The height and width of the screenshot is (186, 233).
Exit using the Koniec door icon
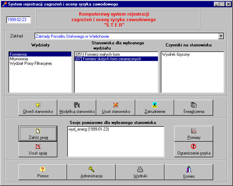[189, 169]
